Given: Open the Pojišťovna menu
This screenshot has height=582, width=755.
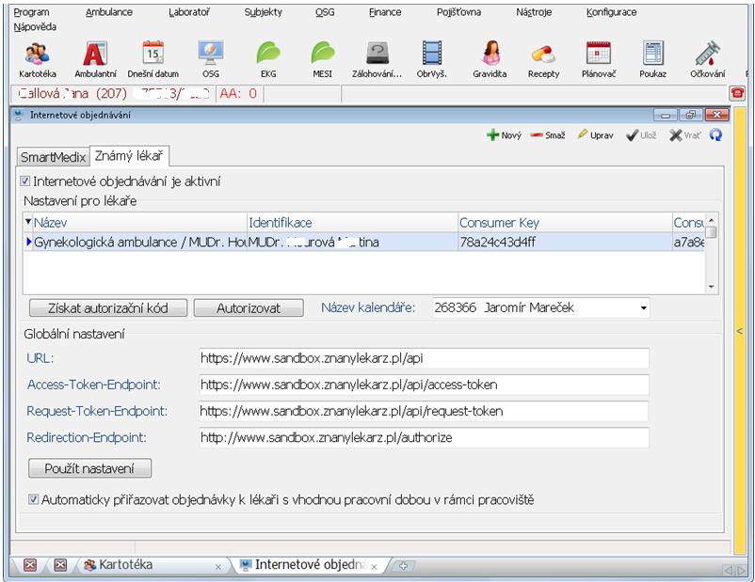Looking at the screenshot, I should coord(458,12).
